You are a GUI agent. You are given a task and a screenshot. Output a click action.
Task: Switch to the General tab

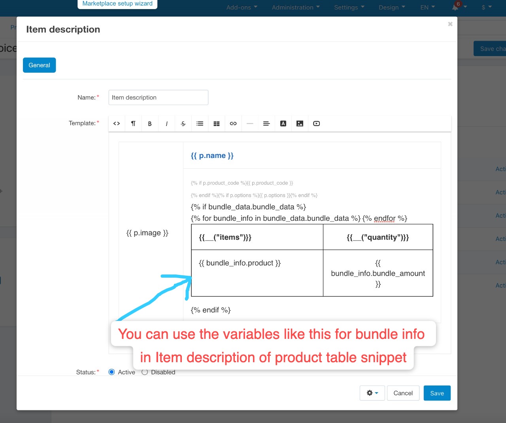tap(39, 65)
